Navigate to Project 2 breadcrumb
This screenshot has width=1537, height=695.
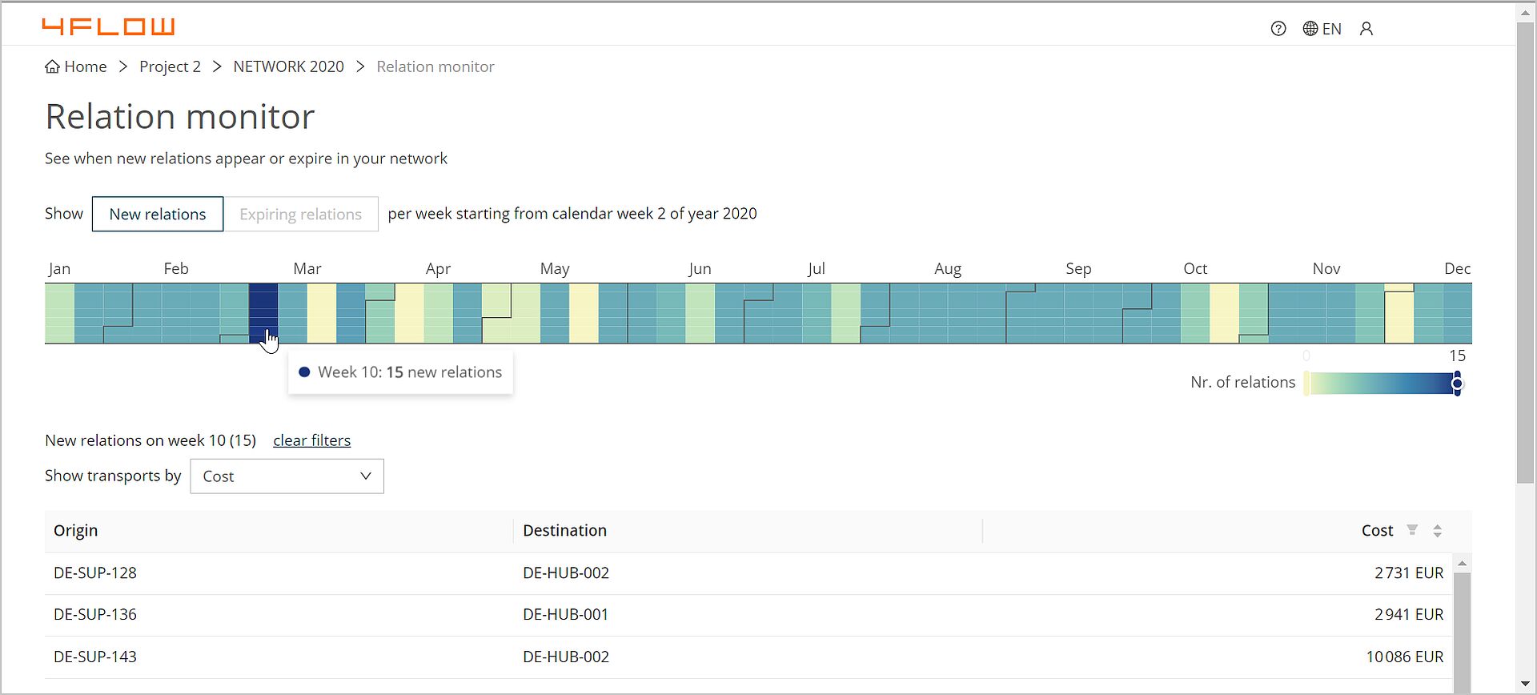click(170, 66)
